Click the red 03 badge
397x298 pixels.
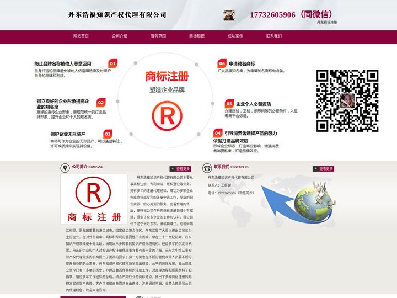[108, 134]
